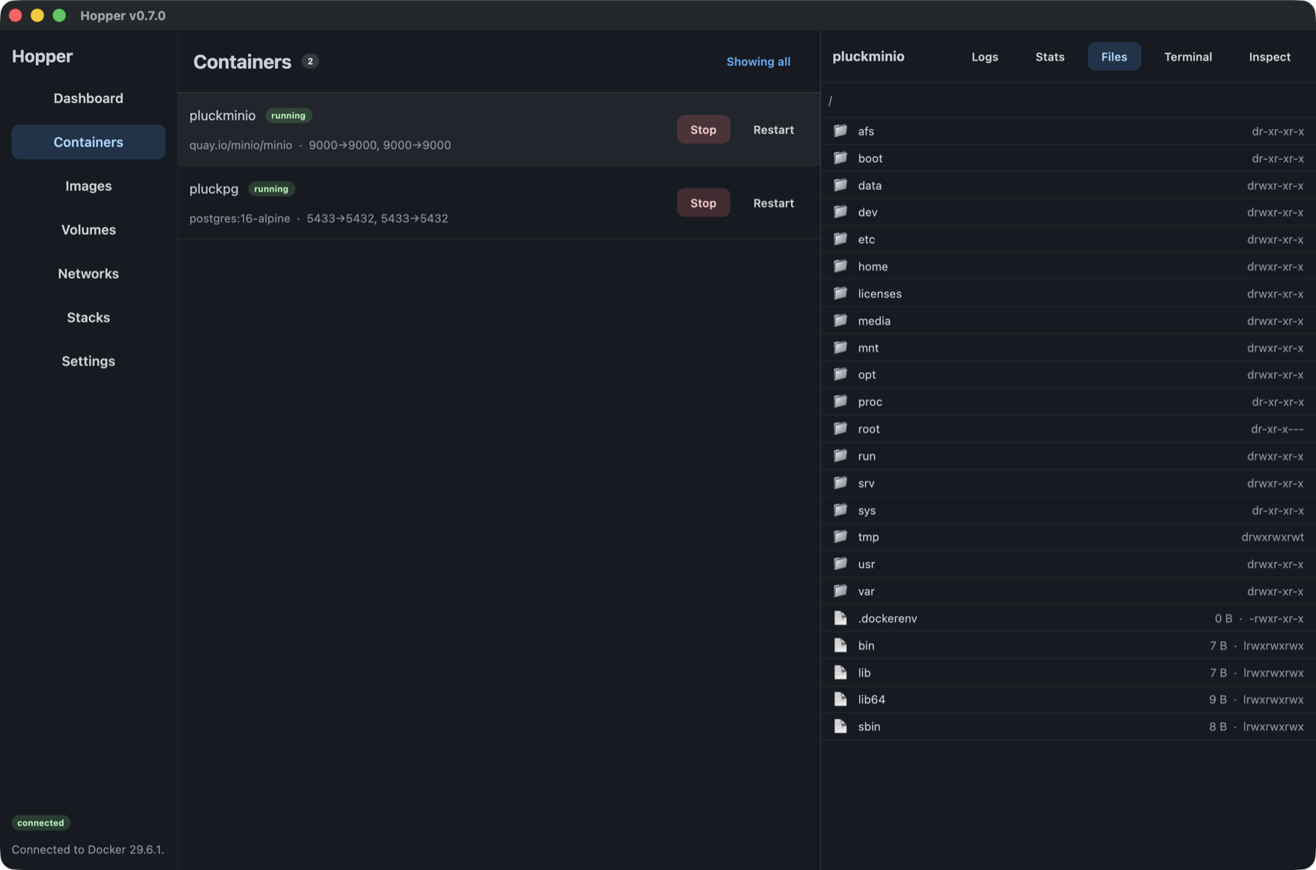Screen dimensions: 1316x870
Task: Click the bin file name
Action: tap(866, 645)
